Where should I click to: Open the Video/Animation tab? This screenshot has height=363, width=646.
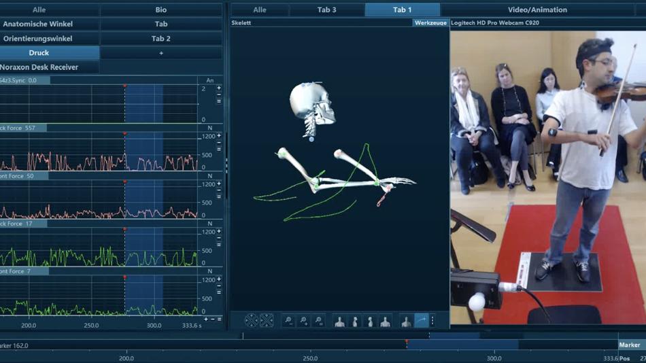tap(537, 10)
